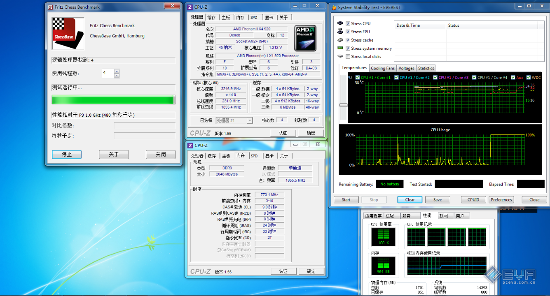The height and width of the screenshot is (296, 550).
Task: Click the 关于 button in Fritz Chess Benchmark
Action: click(x=114, y=155)
